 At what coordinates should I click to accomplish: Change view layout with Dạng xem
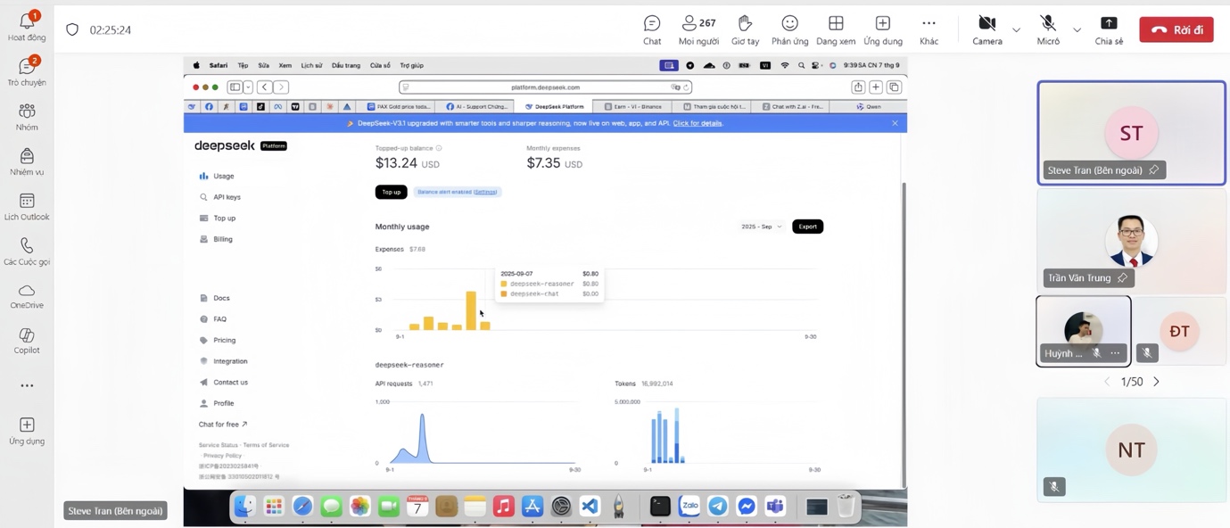pos(836,29)
